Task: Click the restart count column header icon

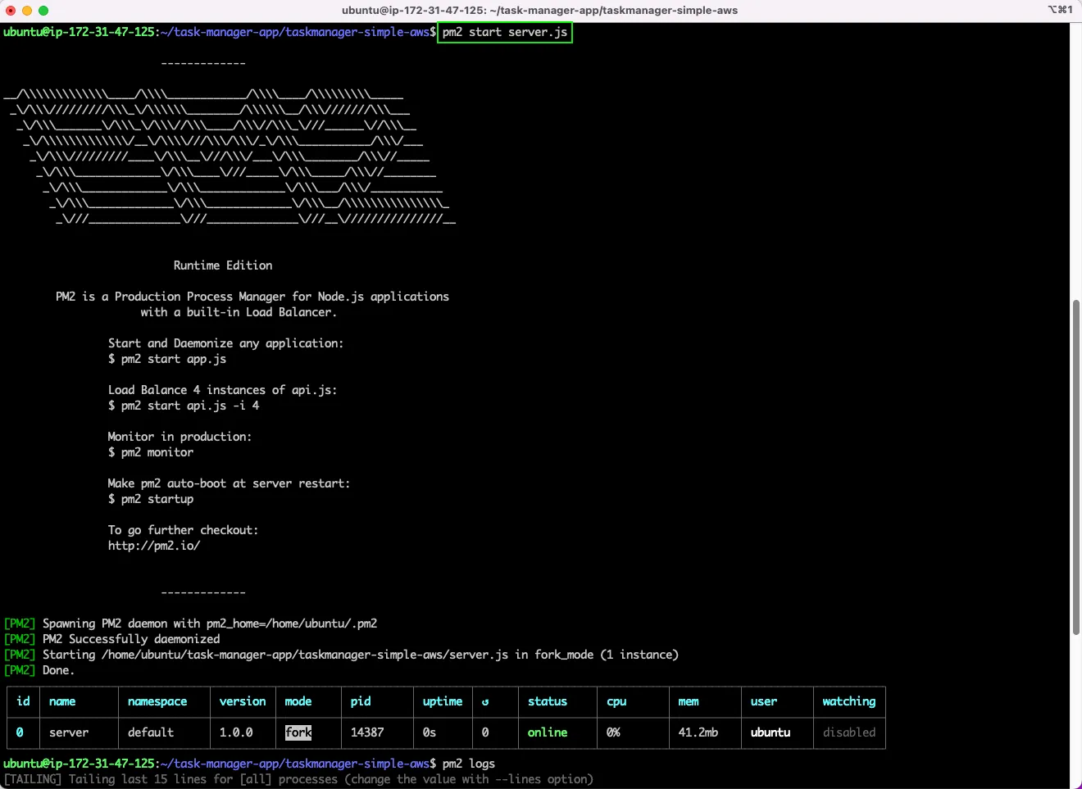Action: tap(485, 702)
